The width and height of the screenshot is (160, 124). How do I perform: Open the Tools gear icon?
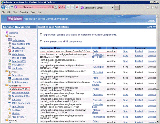156,7
